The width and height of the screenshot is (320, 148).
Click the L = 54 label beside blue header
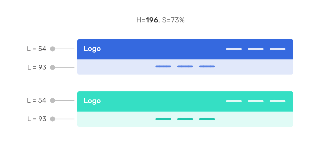36,49
